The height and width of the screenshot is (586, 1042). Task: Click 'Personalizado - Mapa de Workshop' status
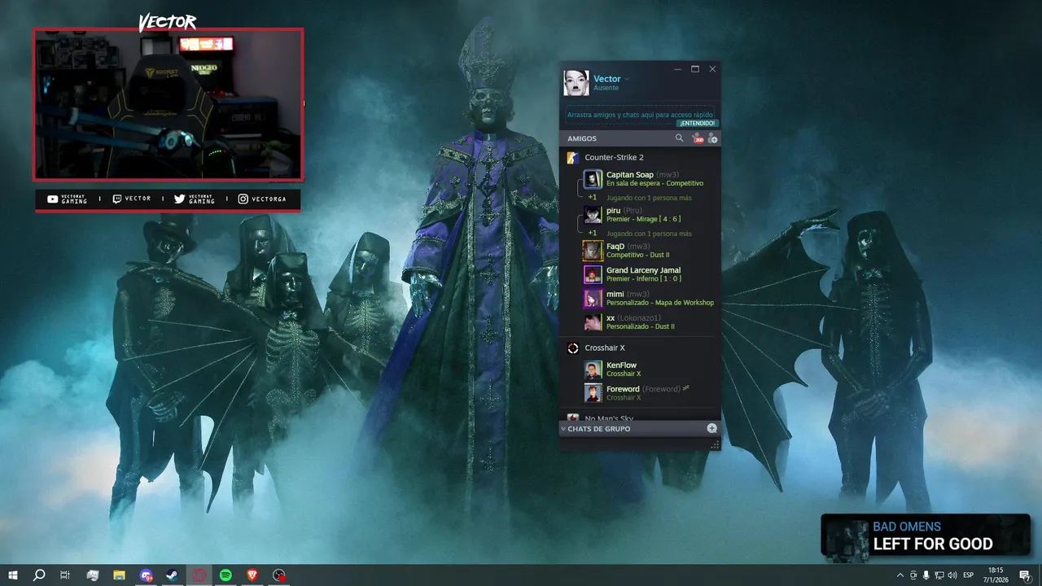tap(660, 303)
